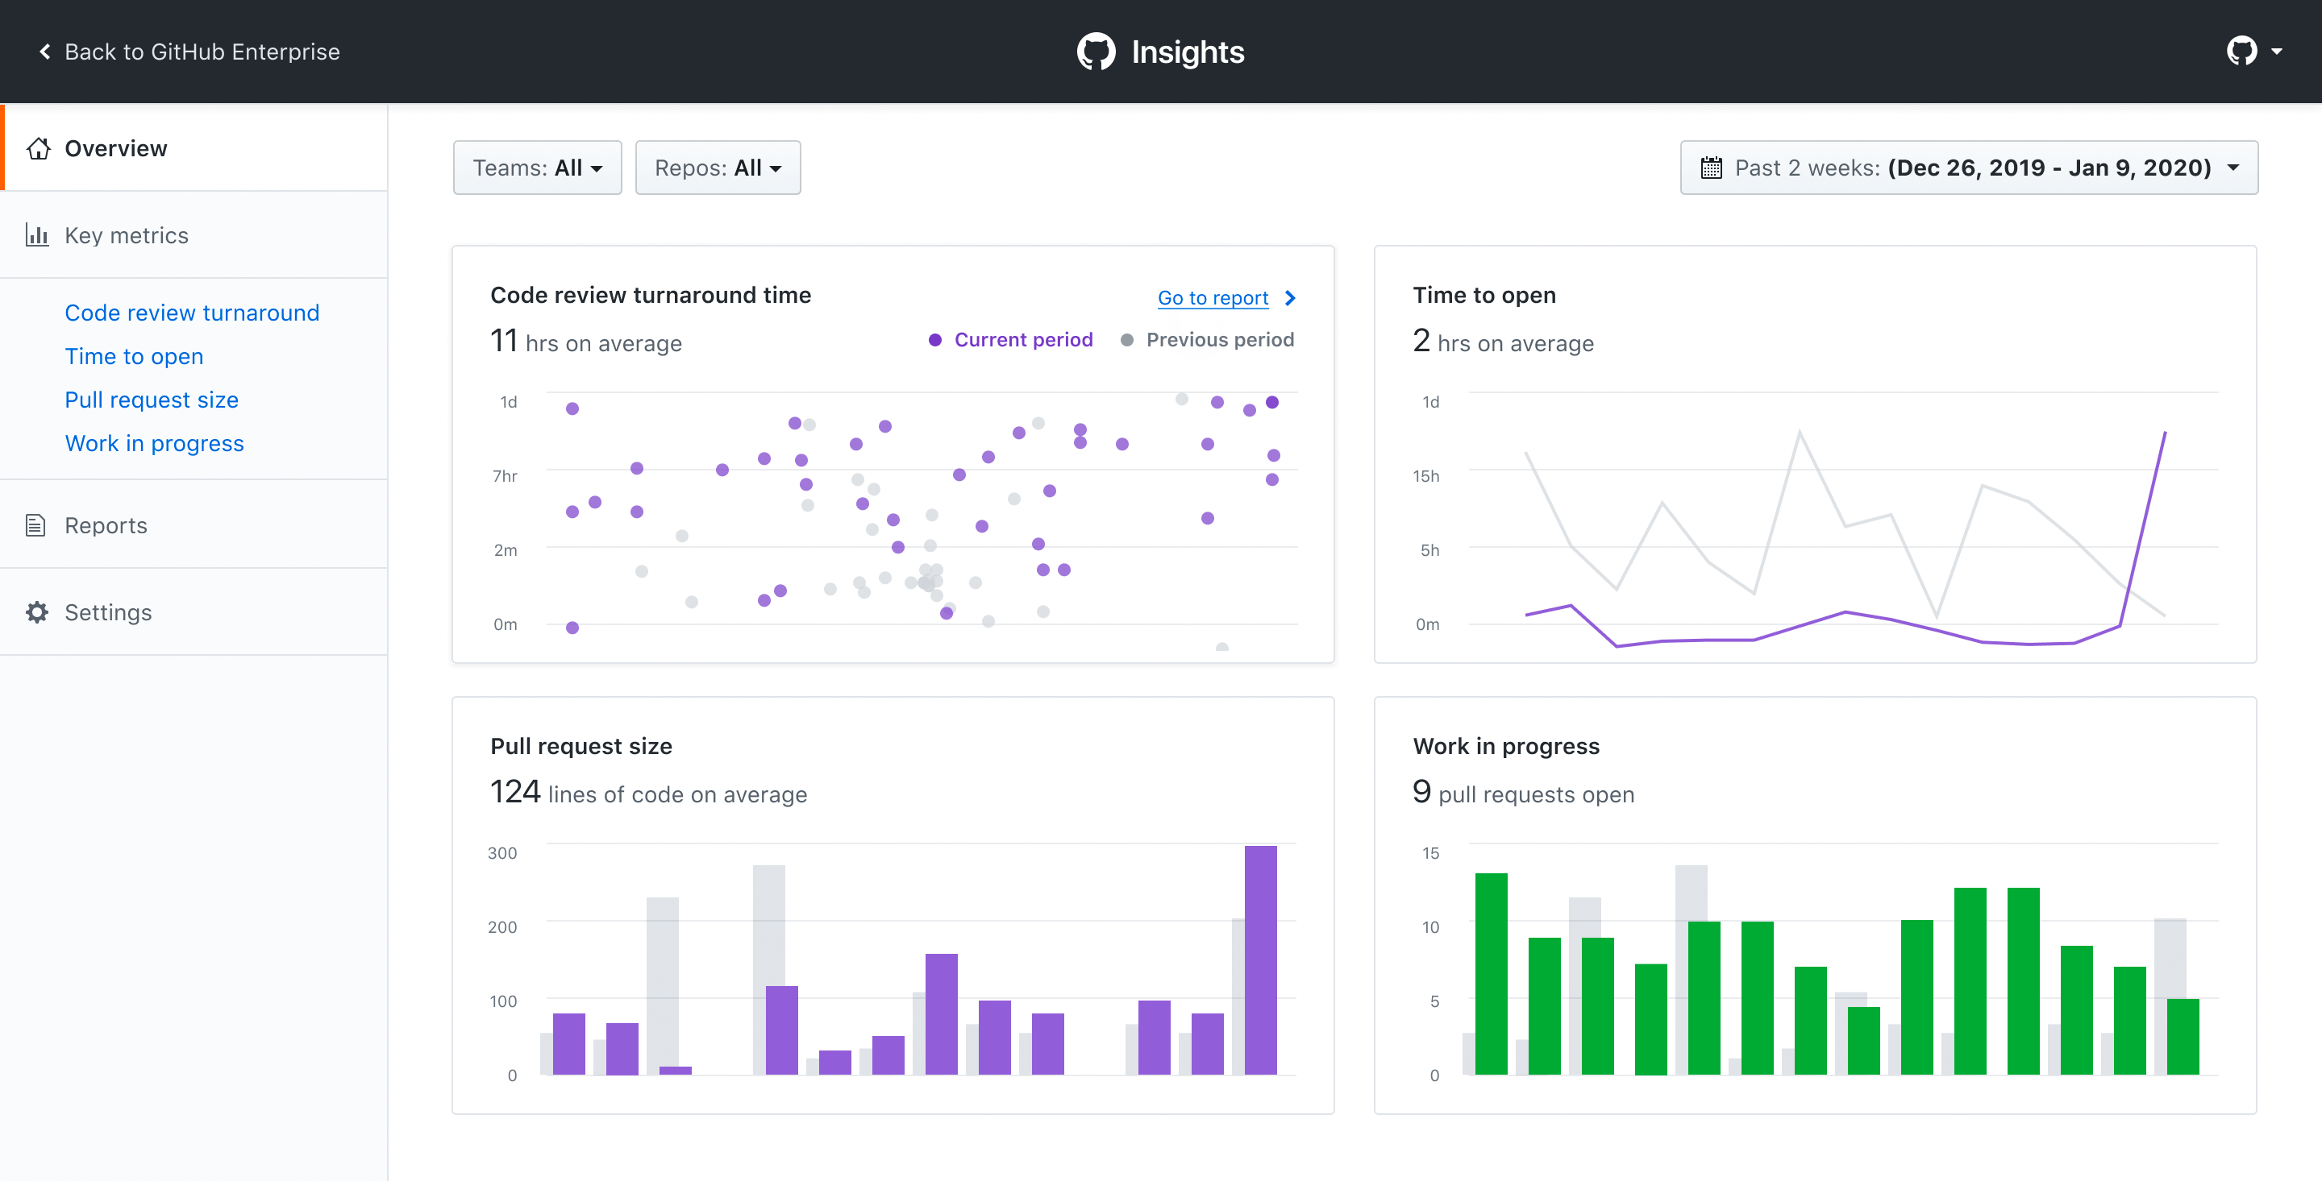Toggle current period legend dot in scatter chart

934,339
